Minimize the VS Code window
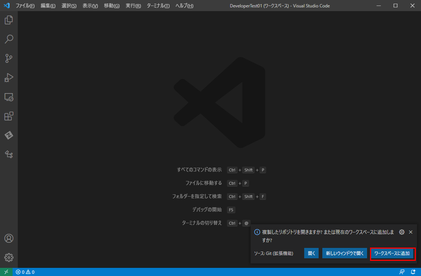The height and width of the screenshot is (276, 421). click(x=378, y=6)
